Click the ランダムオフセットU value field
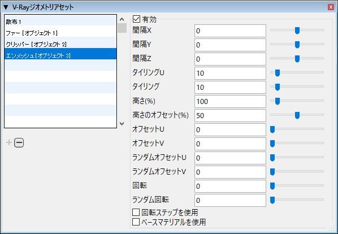 tap(230, 158)
